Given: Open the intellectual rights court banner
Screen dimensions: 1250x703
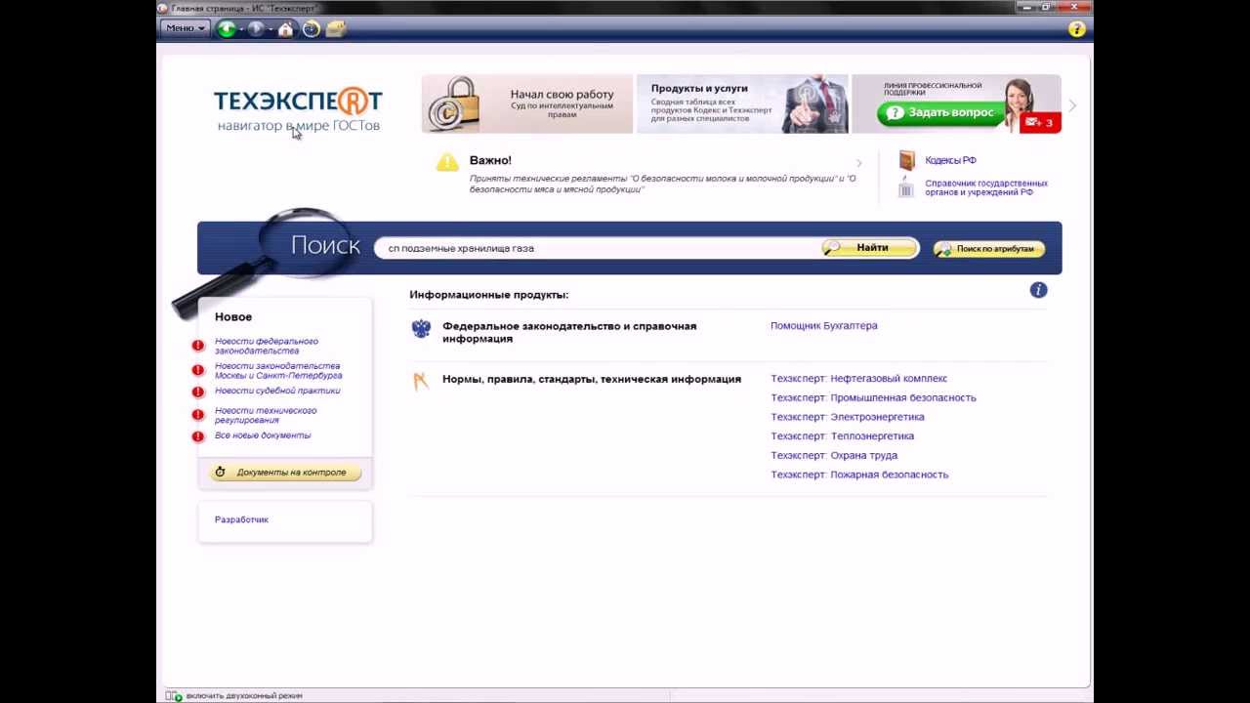Looking at the screenshot, I should tap(527, 103).
